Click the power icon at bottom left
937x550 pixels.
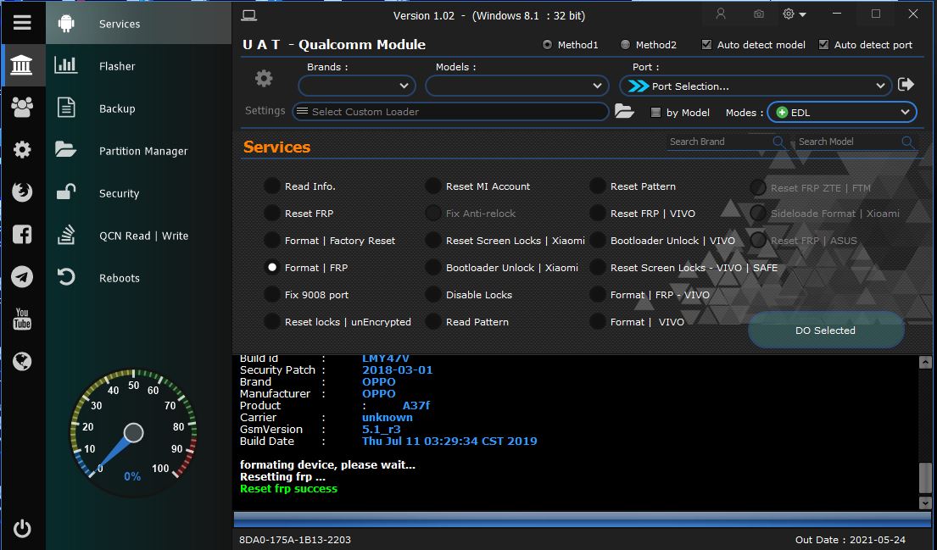pyautogui.click(x=22, y=529)
